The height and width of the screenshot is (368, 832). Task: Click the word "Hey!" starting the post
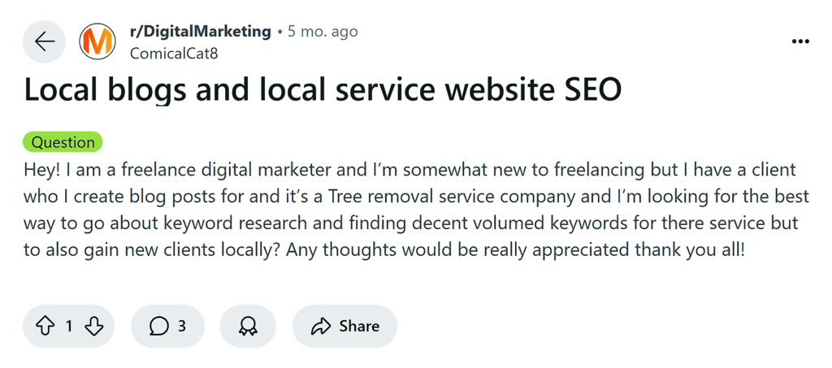click(x=42, y=171)
